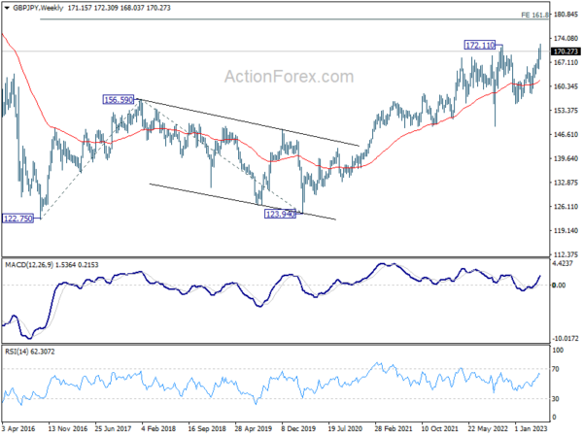Viewport: 583px width, 437px height.
Task: Click the 123.940 price label
Action: pos(280,214)
